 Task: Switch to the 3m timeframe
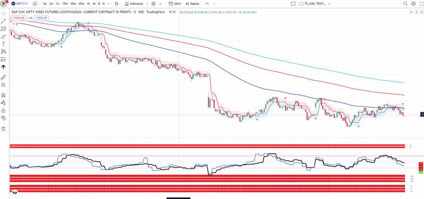click(x=51, y=4)
